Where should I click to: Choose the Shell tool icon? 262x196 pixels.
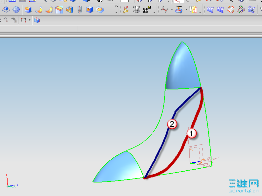[x=69, y=10]
